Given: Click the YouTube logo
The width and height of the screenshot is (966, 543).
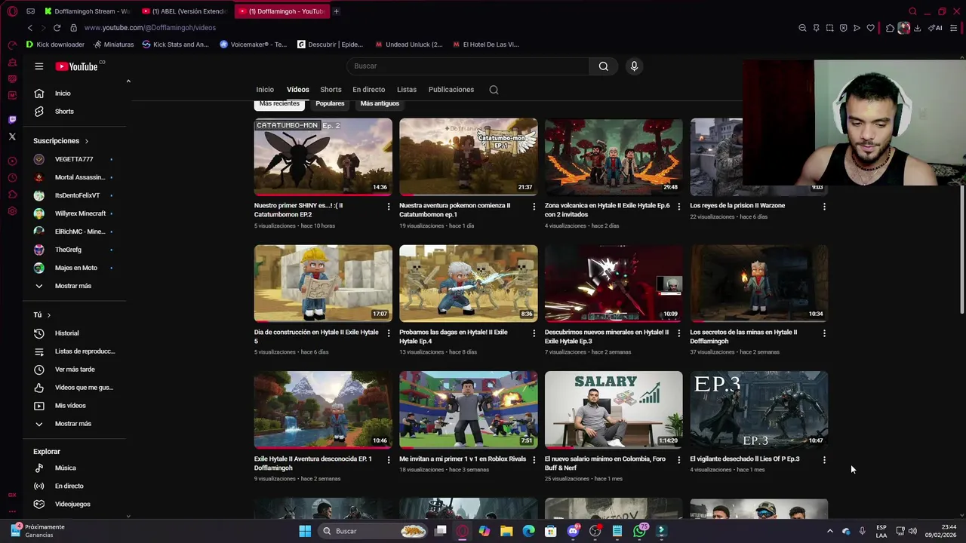Looking at the screenshot, I should 77,66.
